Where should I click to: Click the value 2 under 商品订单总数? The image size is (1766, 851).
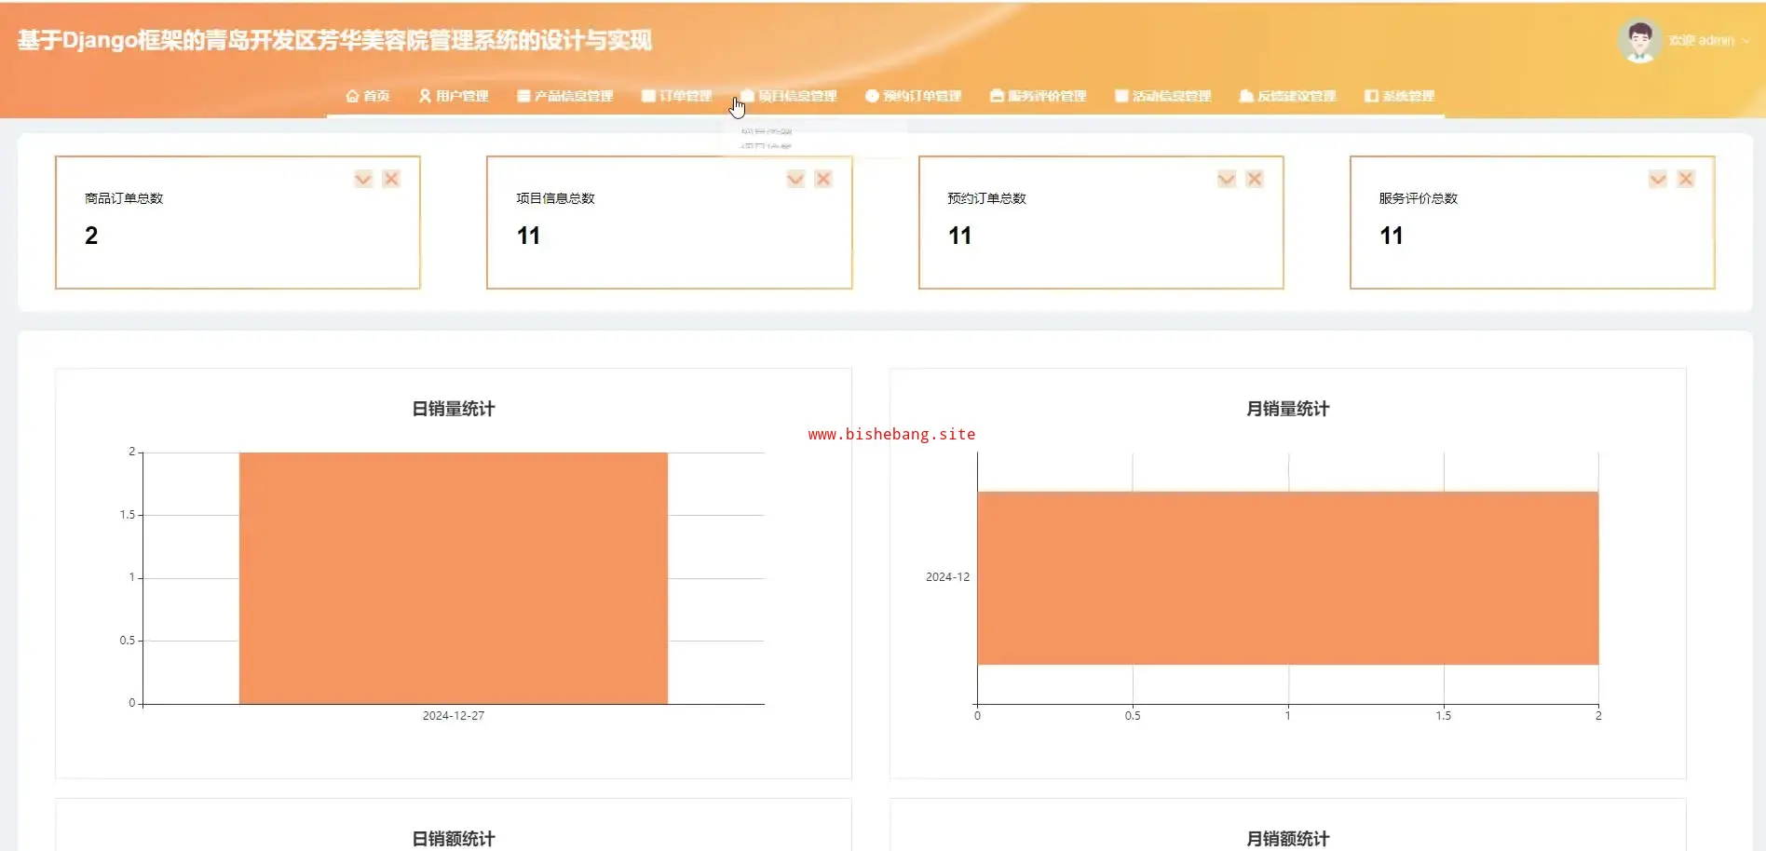point(91,236)
